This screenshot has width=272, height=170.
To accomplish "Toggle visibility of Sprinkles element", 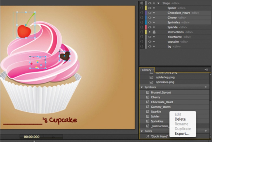I will tap(149, 22).
